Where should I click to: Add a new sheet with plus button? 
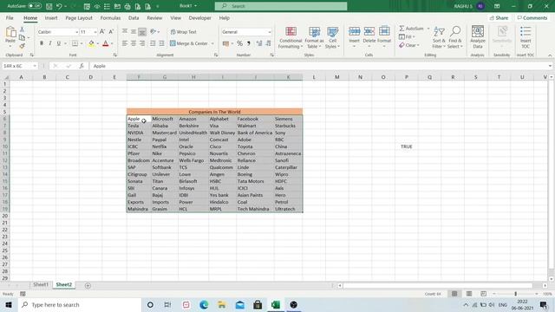[88, 285]
